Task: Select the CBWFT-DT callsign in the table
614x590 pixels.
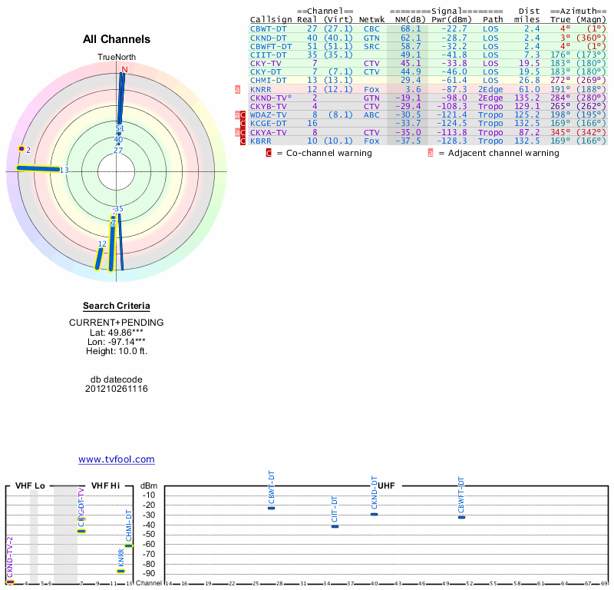Action: (x=271, y=46)
